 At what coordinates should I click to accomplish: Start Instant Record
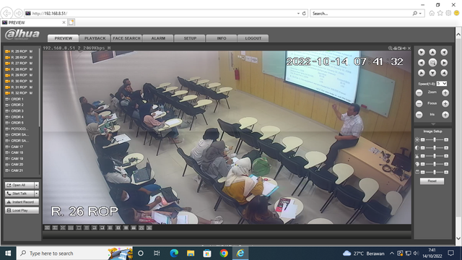click(x=22, y=202)
